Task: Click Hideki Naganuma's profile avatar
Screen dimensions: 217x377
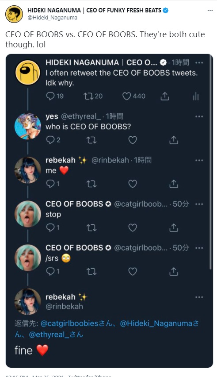Action: tap(14, 14)
